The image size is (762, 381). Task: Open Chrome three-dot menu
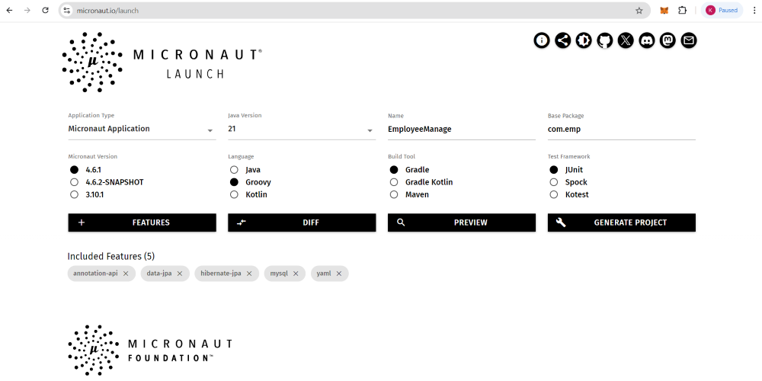point(754,10)
